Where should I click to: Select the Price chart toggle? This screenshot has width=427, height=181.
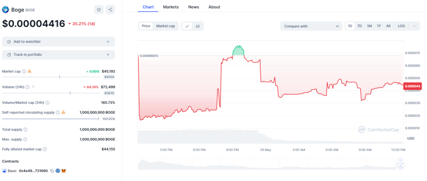(146, 26)
